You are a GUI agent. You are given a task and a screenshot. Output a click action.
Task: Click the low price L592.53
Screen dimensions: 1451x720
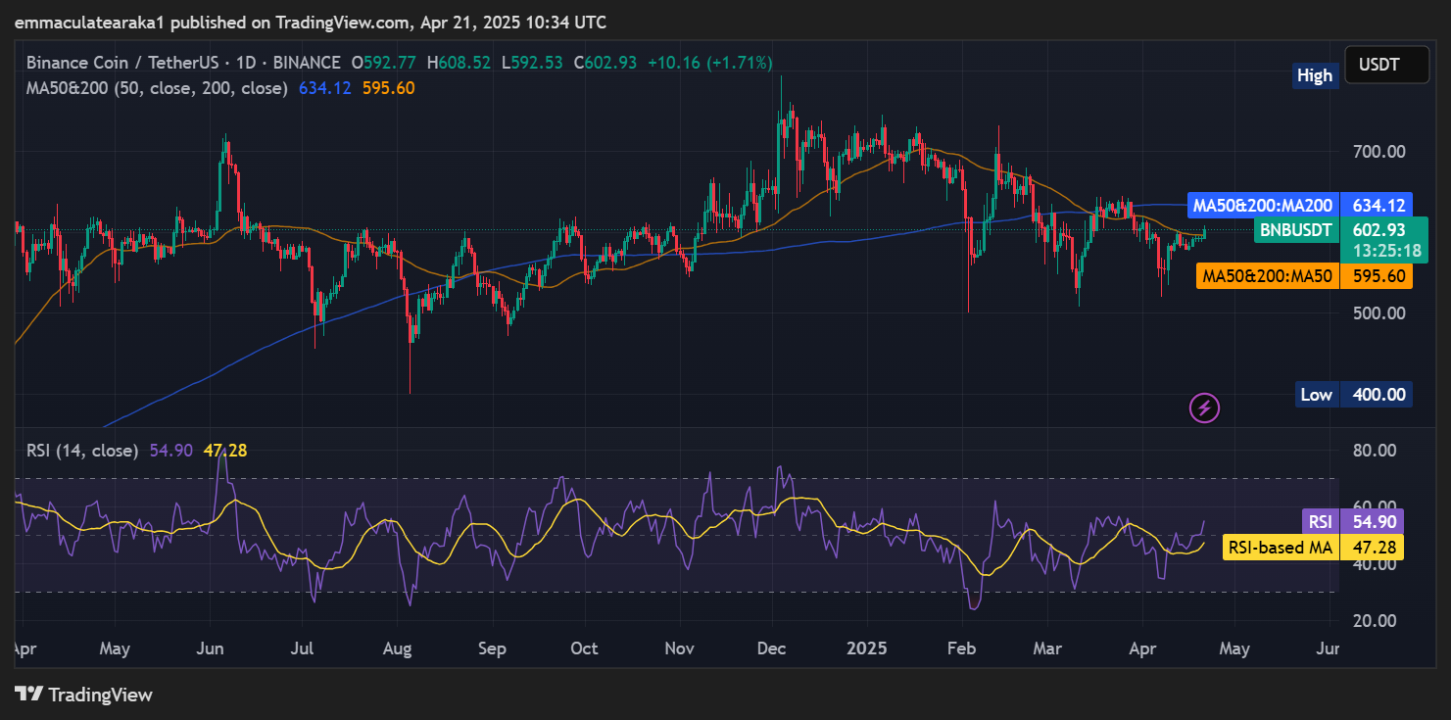coord(532,63)
